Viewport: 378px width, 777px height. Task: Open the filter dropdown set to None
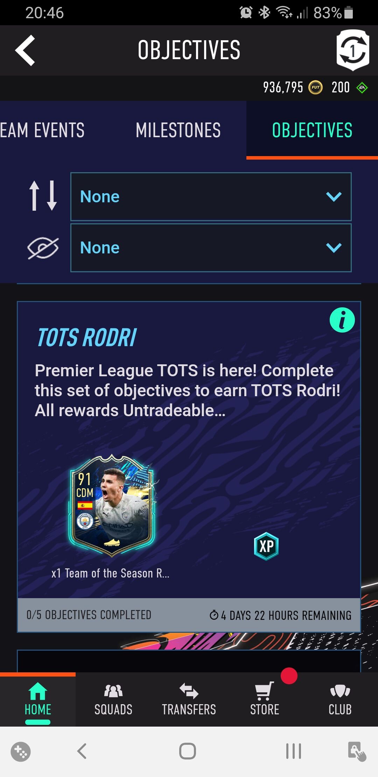tap(211, 248)
